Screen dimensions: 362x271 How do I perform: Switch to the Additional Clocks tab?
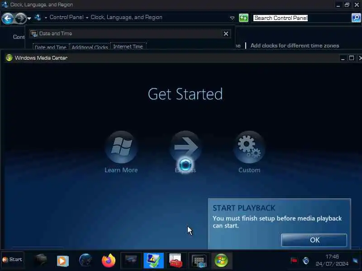(90, 47)
